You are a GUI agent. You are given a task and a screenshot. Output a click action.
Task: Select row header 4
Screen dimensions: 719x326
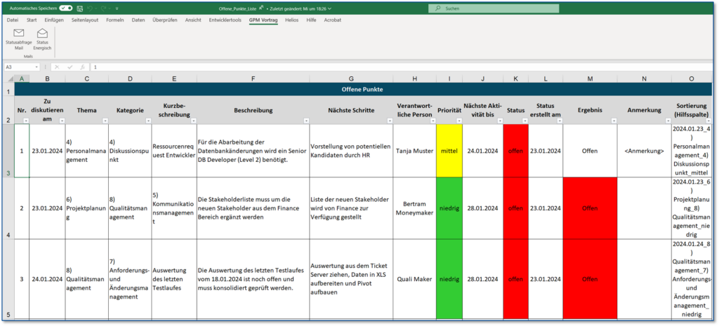pos(8,208)
